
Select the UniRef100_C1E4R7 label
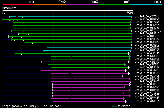click(147, 62)
